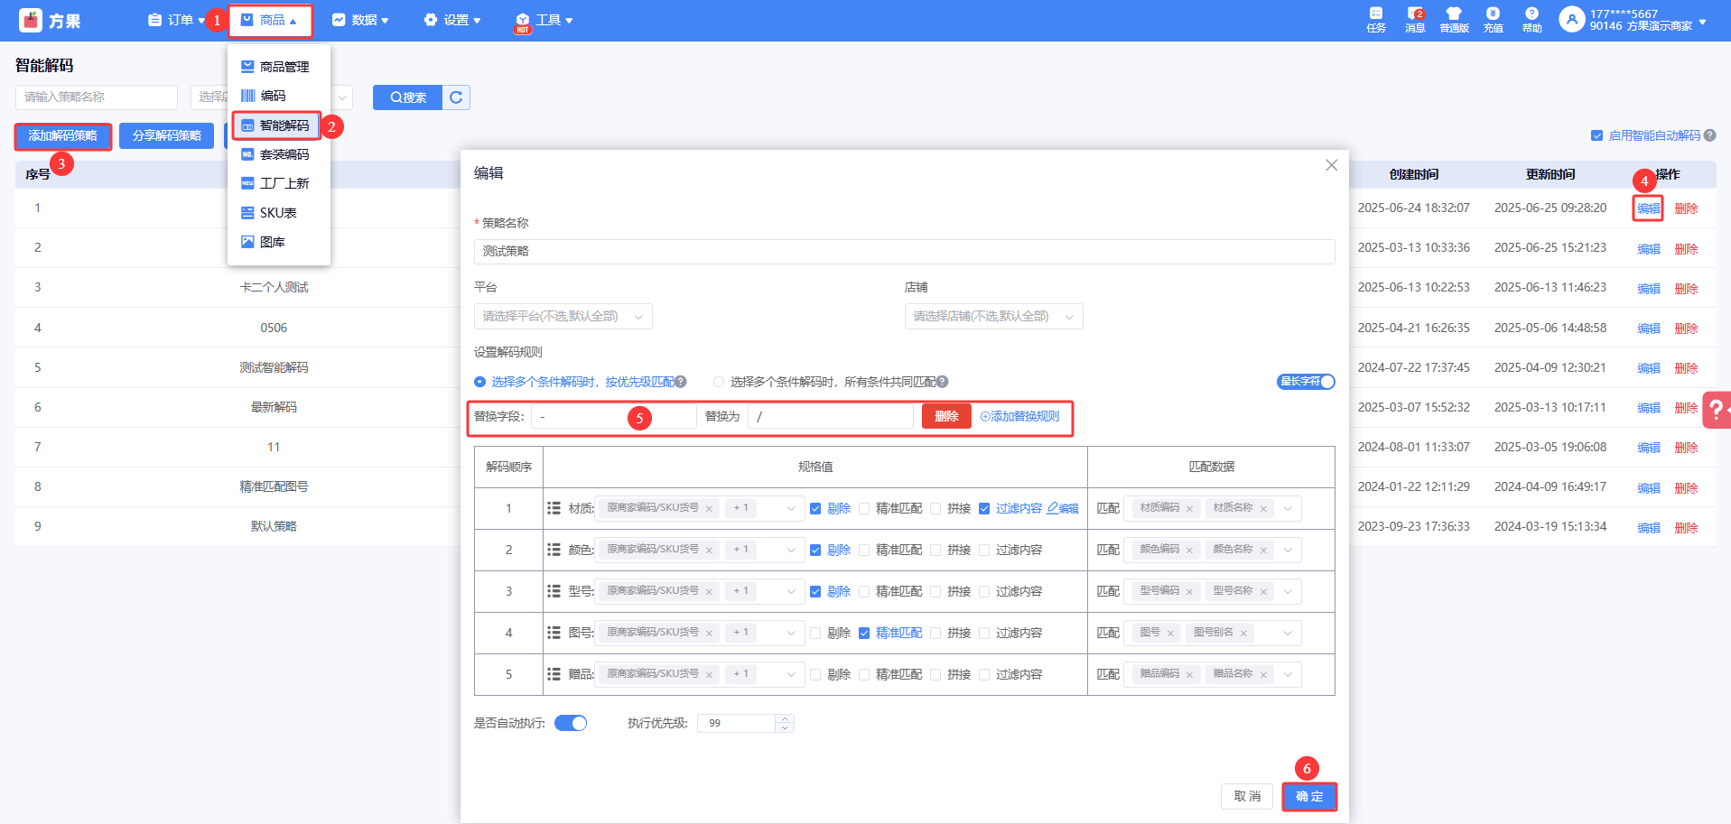
Task: Click drag handle icon for 材质 row
Action: tap(554, 508)
